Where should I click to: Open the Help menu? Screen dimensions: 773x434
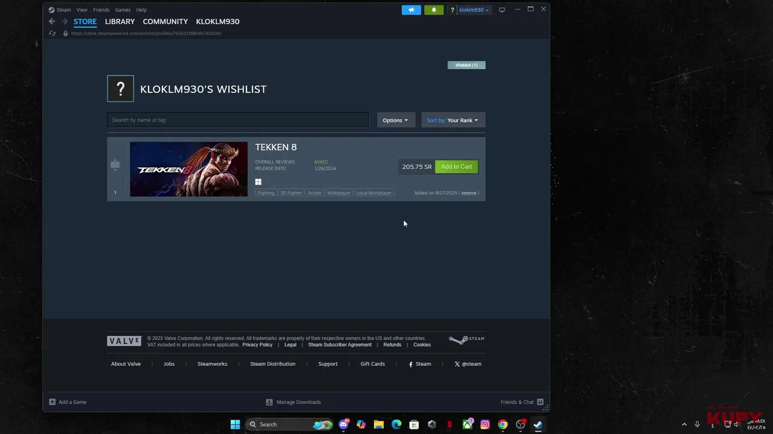point(141,10)
